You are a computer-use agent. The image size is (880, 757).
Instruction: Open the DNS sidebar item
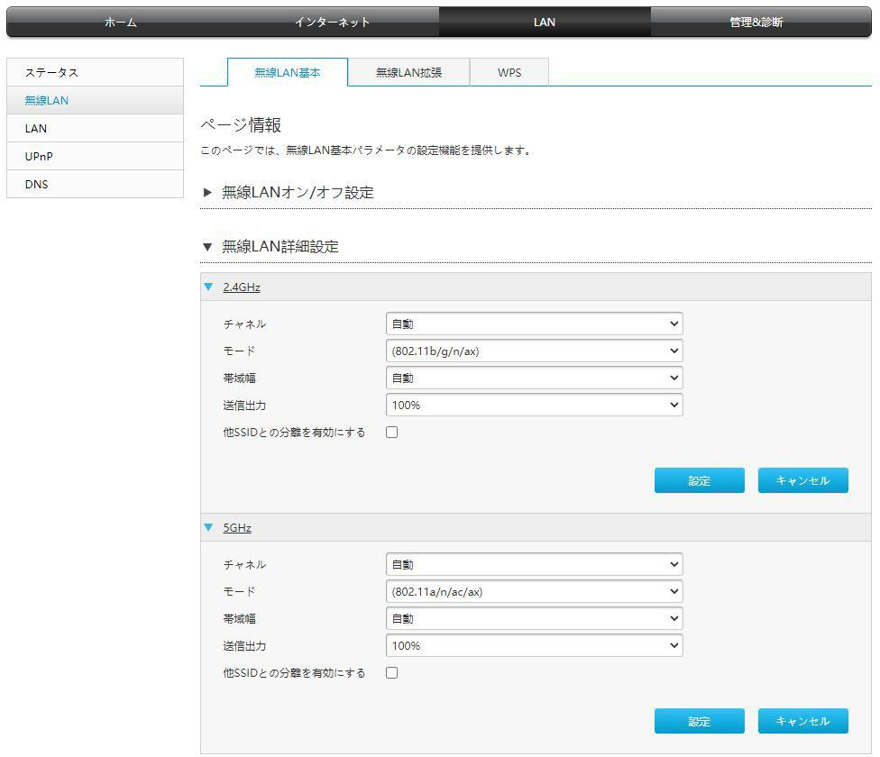95,184
